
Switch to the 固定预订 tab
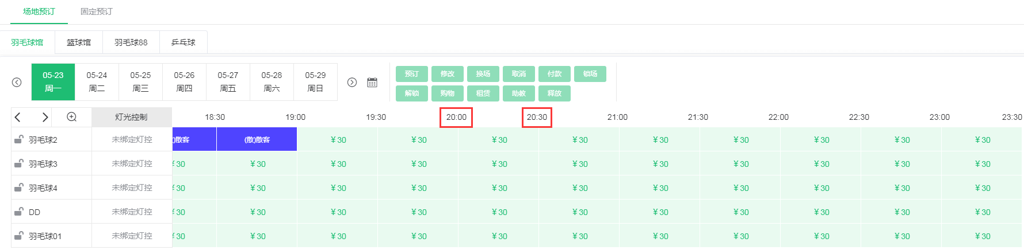point(97,11)
